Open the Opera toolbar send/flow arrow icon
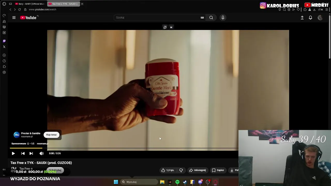Image resolution: width=331 pixels, height=186 pixels. 294,10
